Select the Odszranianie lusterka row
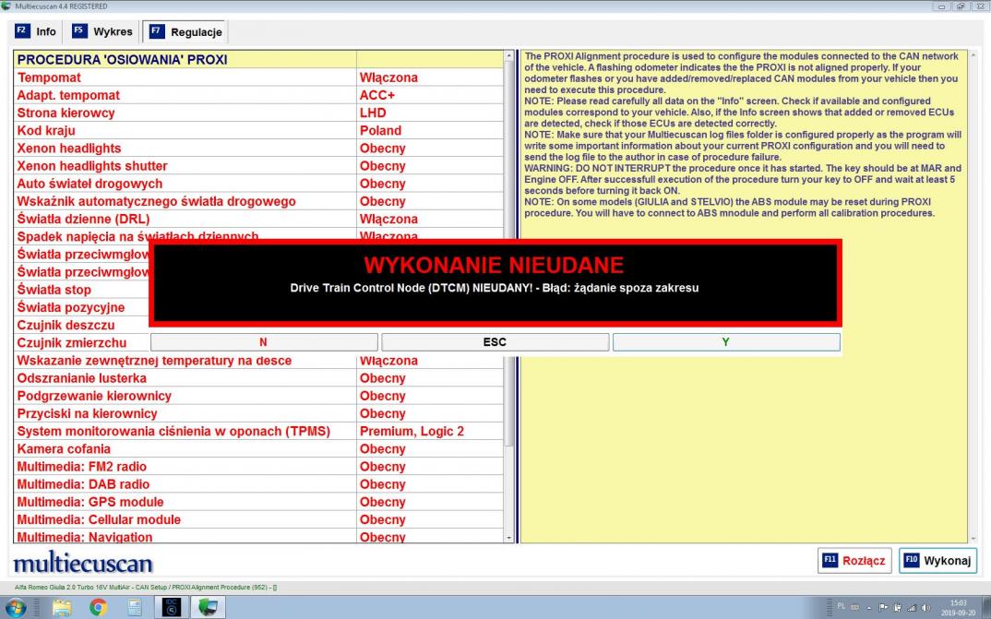Image resolution: width=991 pixels, height=619 pixels. pyautogui.click(x=258, y=377)
